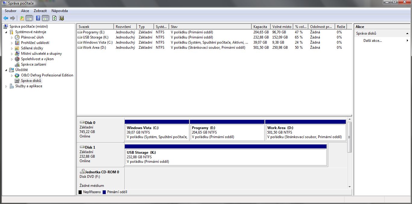The image size is (412, 204).
Task: Click the Sdílené složky icon
Action: pyautogui.click(x=17, y=48)
